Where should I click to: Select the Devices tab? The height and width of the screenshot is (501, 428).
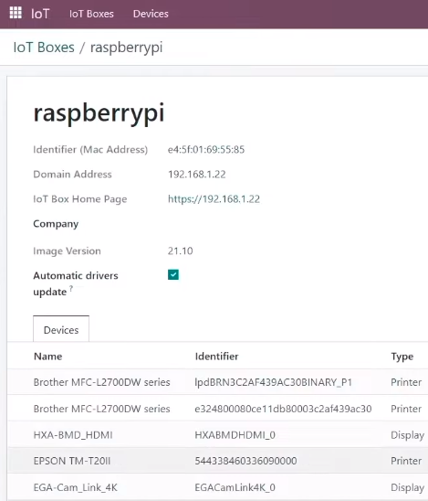(61, 329)
